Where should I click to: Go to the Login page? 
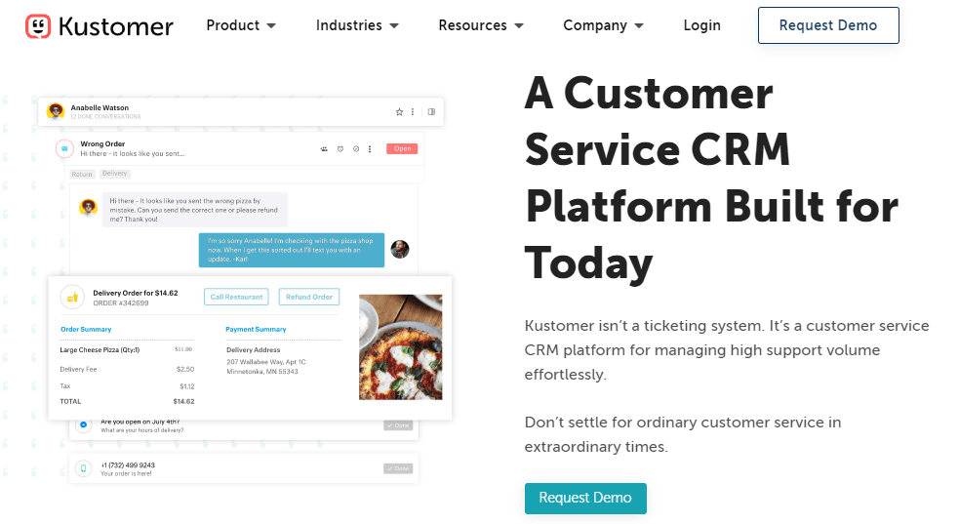702,25
